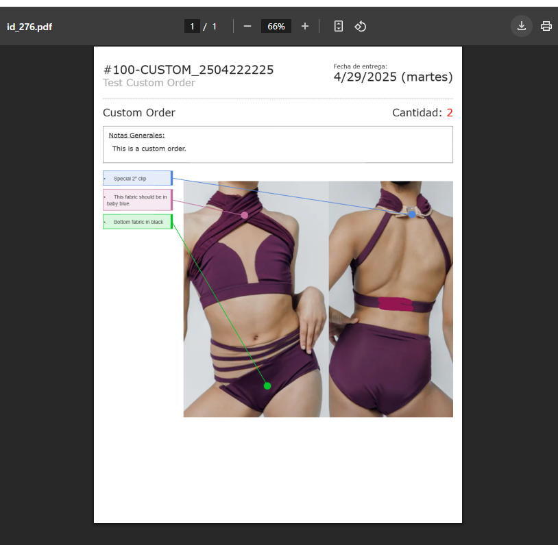Select the 'baby blue' fabric annotation box

click(x=137, y=200)
